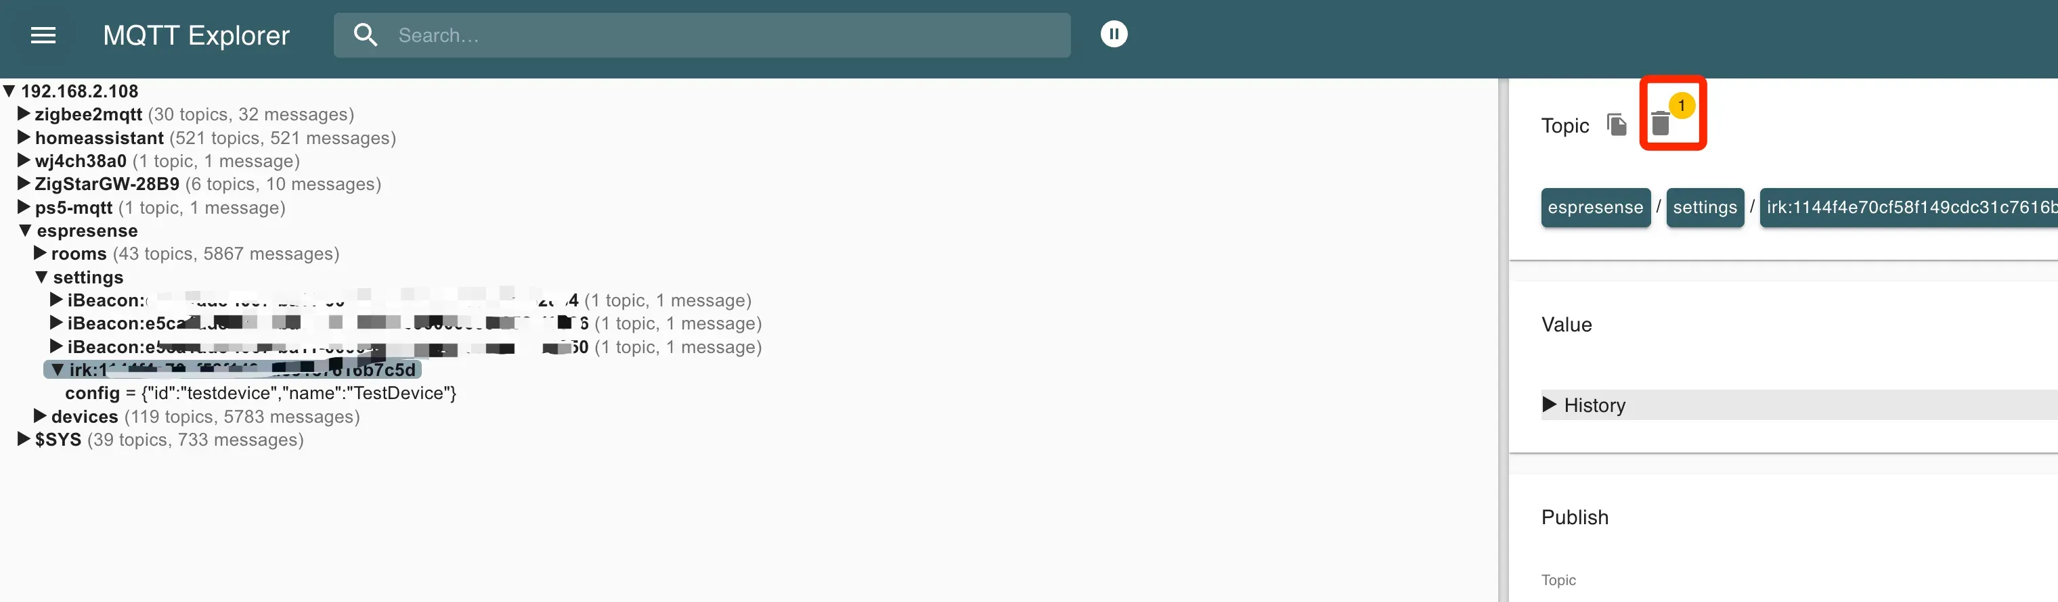This screenshot has height=602, width=2058.
Task: Collapse the 192.168.2.108 root connection
Action: (x=9, y=91)
